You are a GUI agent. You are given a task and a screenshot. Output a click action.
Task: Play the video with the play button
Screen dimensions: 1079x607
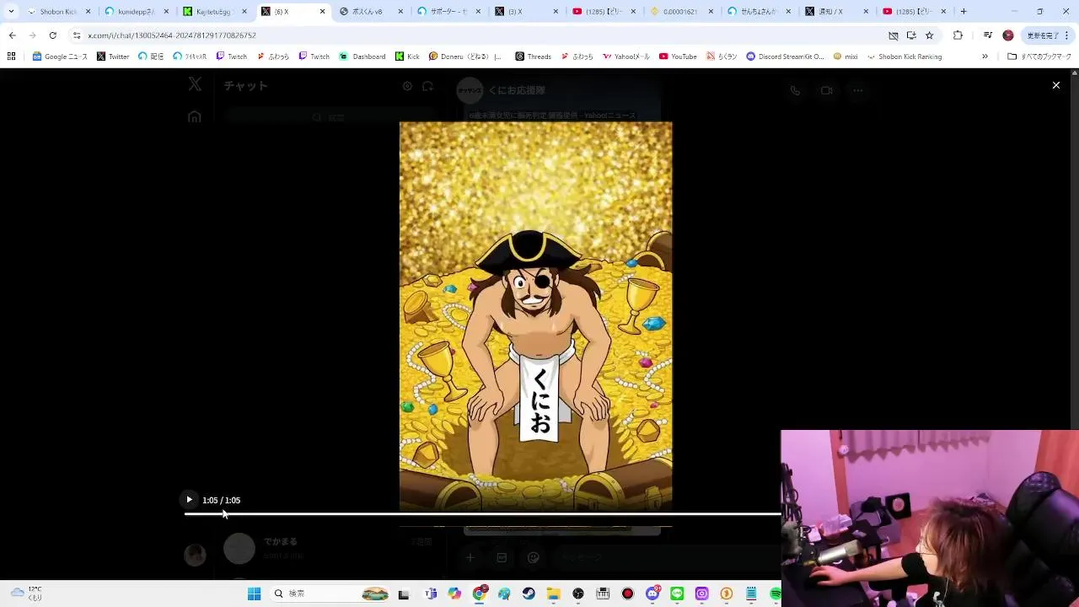(x=189, y=500)
